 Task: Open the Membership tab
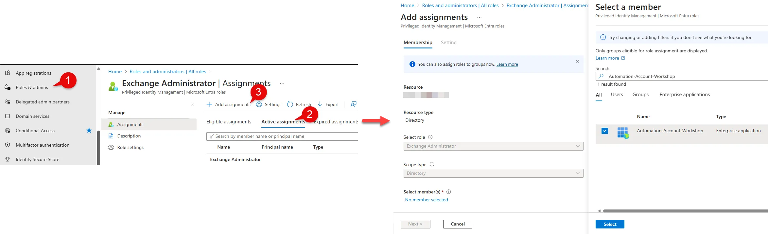(418, 43)
